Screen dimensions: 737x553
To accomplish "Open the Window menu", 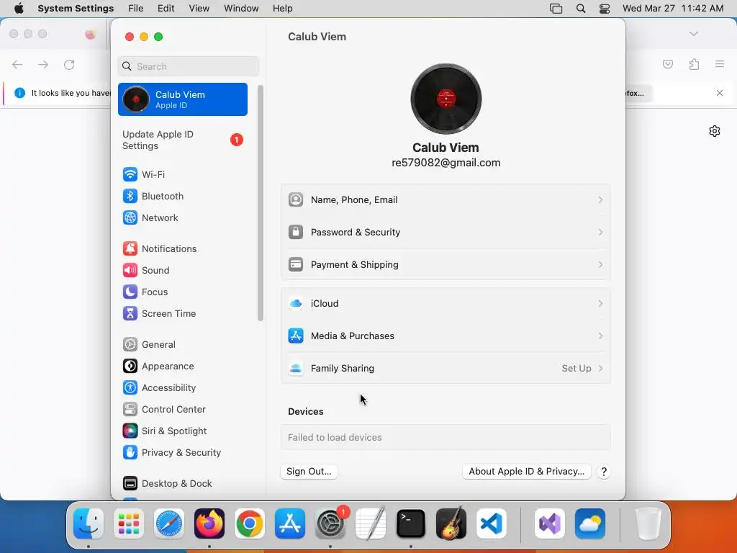I will [x=241, y=9].
